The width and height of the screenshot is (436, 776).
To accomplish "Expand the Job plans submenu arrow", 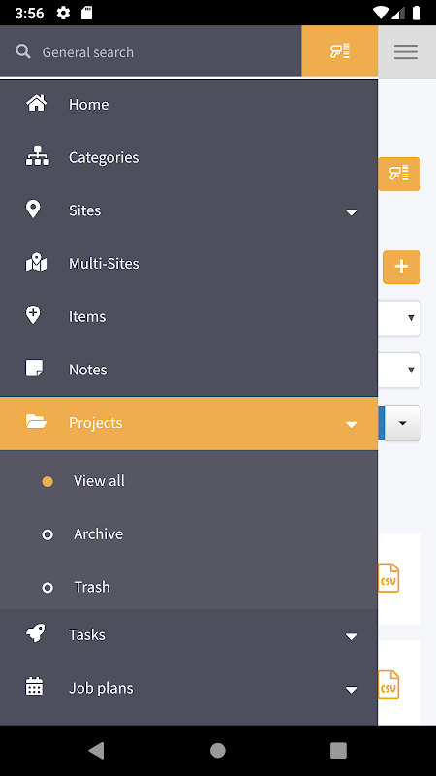I will pyautogui.click(x=352, y=690).
